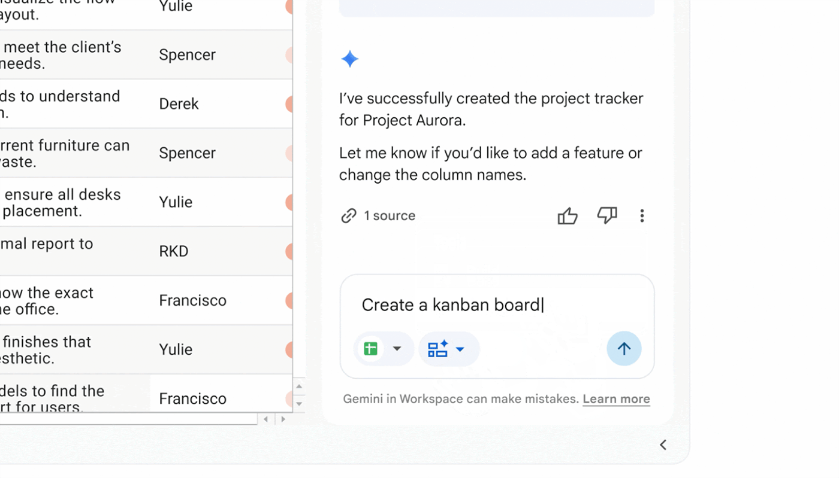The width and height of the screenshot is (839, 478).
Task: Click the horizontal scrollbar right arrow
Action: [283, 419]
